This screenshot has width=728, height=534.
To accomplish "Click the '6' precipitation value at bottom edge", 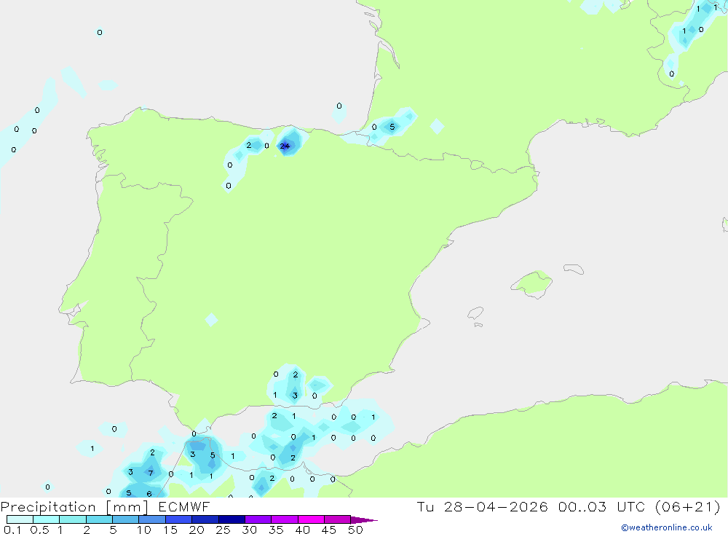I will pyautogui.click(x=149, y=493).
